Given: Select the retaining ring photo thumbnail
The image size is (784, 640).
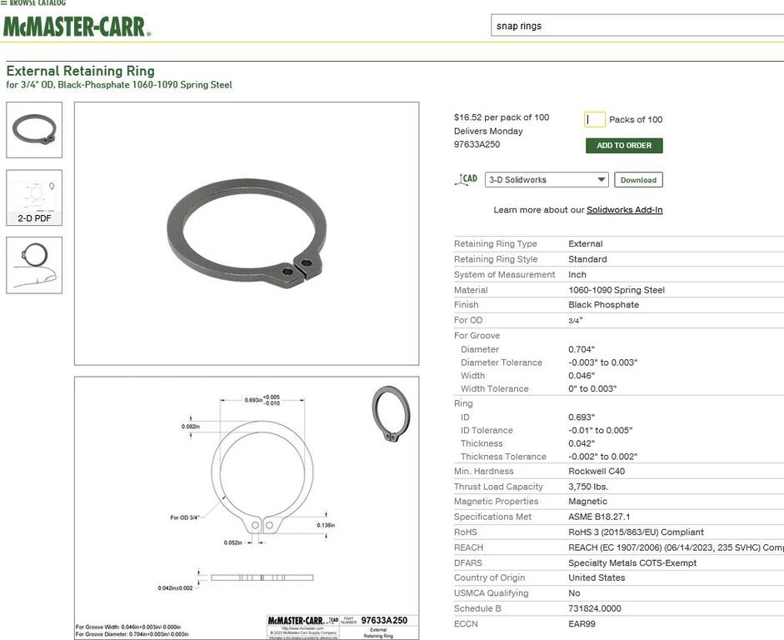Looking at the screenshot, I should point(34,130).
